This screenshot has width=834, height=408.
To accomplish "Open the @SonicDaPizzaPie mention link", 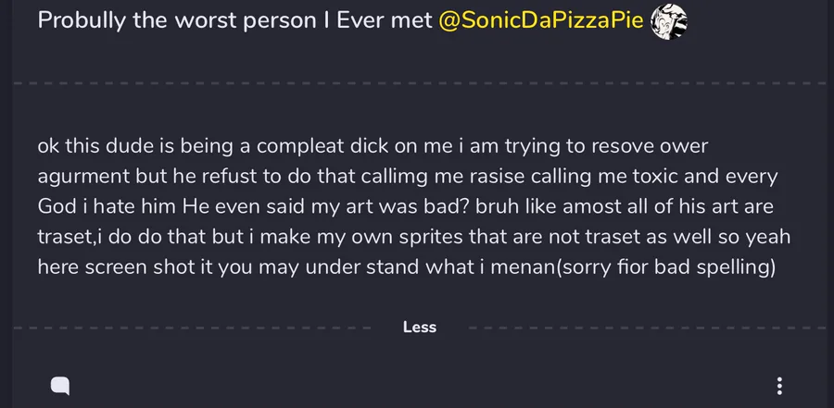I will [541, 20].
